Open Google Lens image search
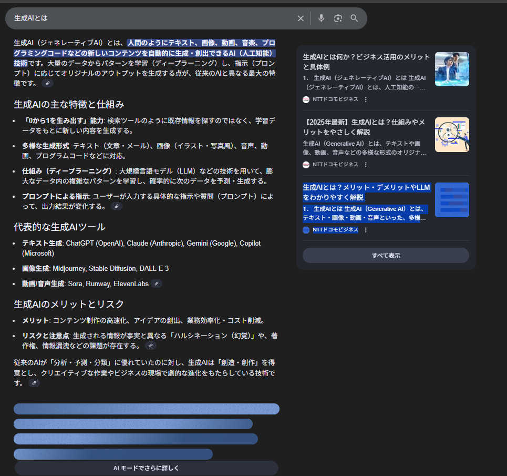Screen dimensions: 507x476 [338, 18]
